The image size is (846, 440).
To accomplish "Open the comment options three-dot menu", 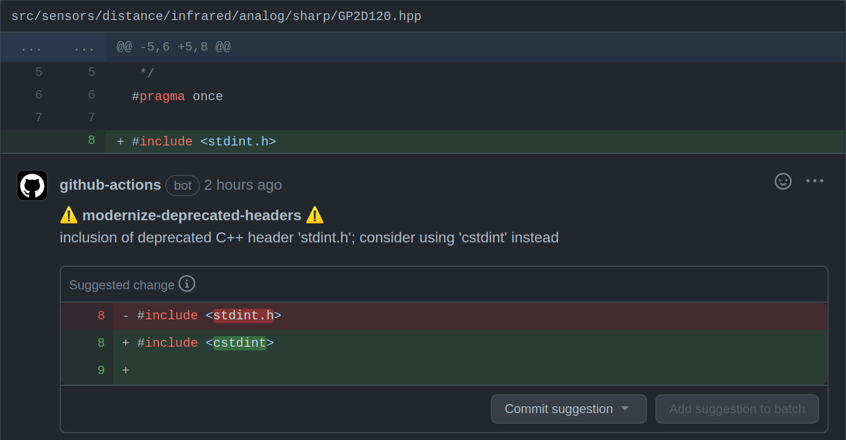I will point(814,181).
